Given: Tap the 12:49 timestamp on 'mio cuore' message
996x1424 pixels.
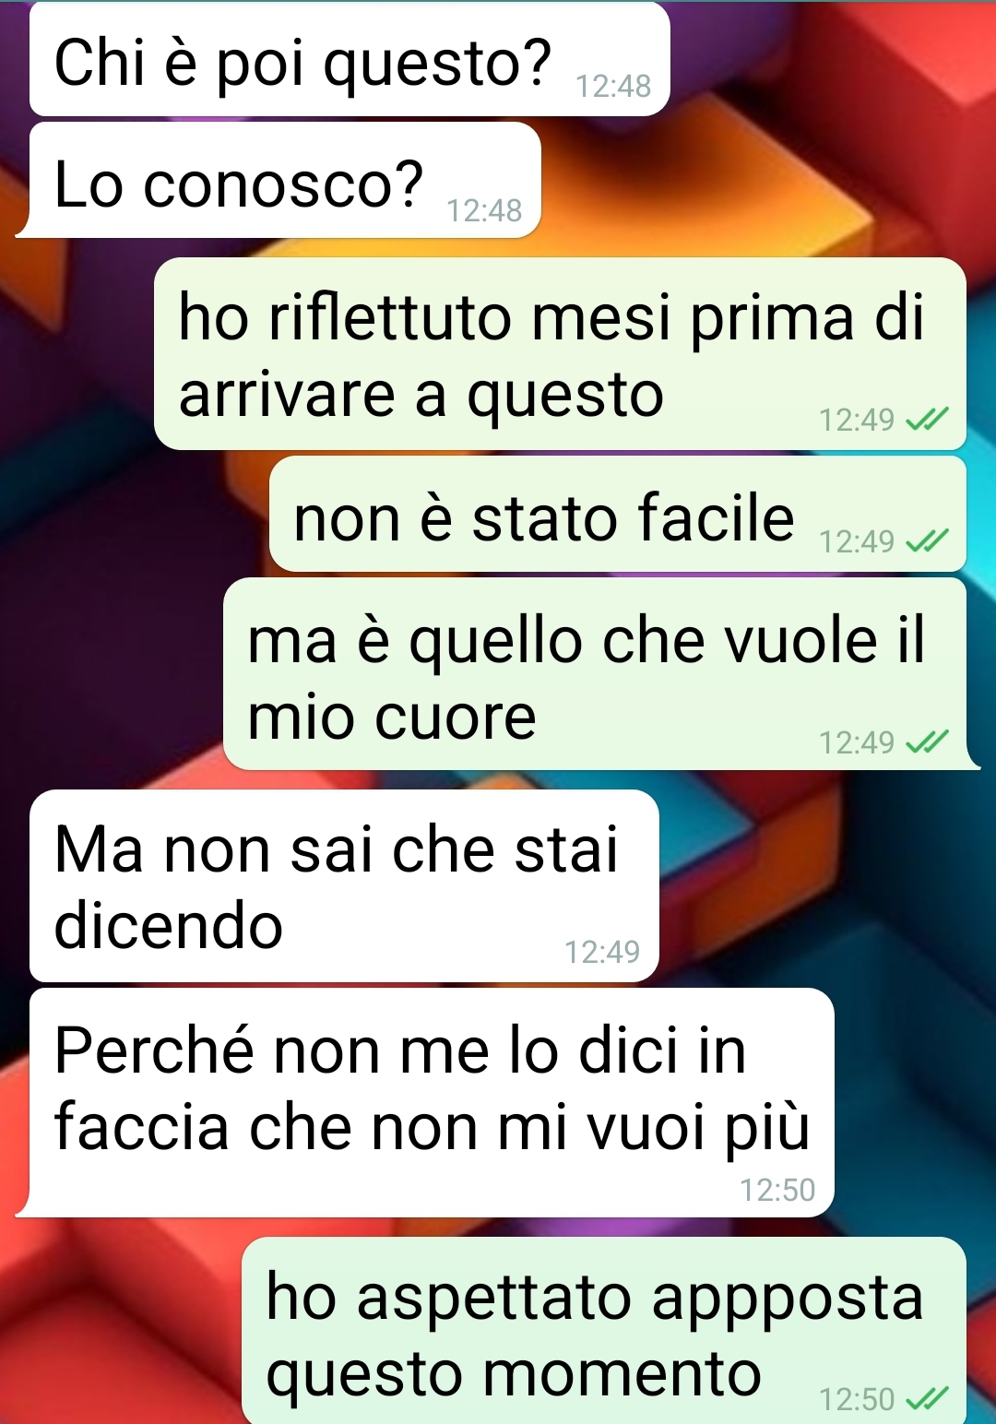Looking at the screenshot, I should [857, 742].
